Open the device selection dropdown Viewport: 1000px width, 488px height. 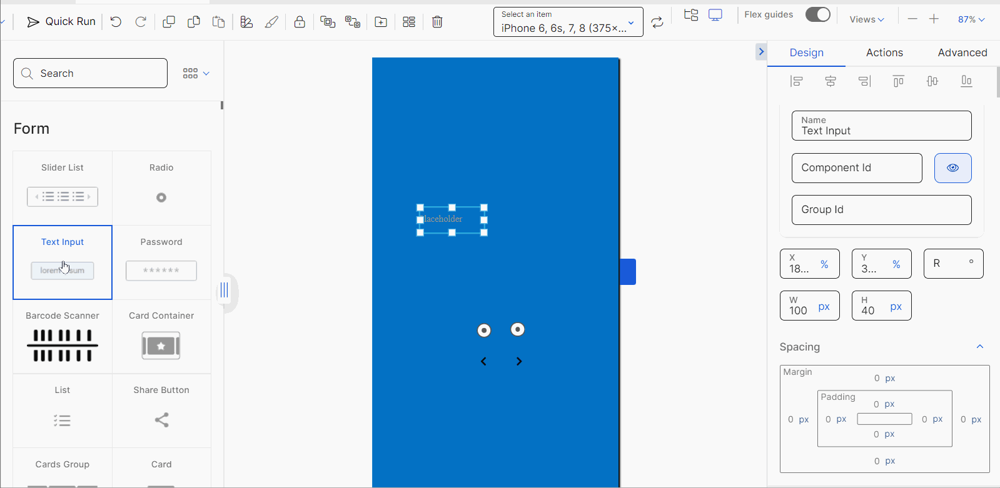coord(568,22)
